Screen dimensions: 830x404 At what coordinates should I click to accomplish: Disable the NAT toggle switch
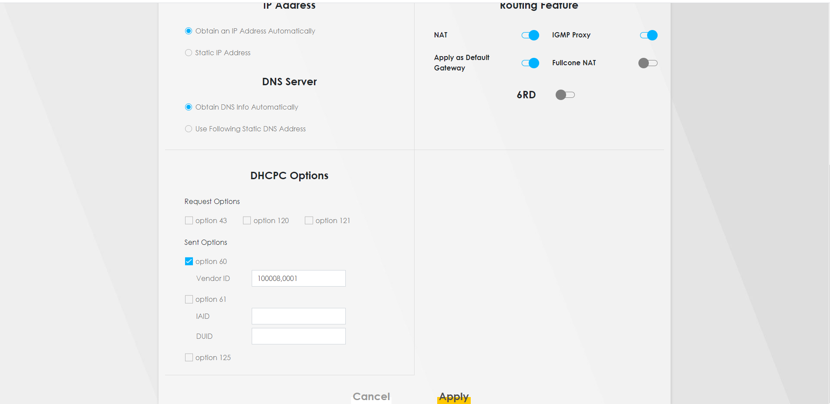530,35
